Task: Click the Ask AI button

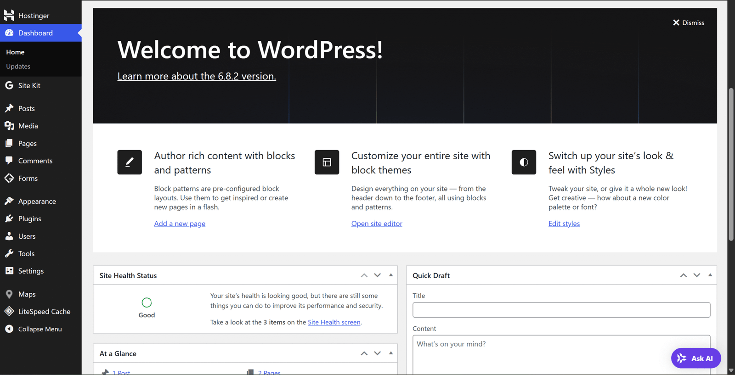Action: click(695, 358)
